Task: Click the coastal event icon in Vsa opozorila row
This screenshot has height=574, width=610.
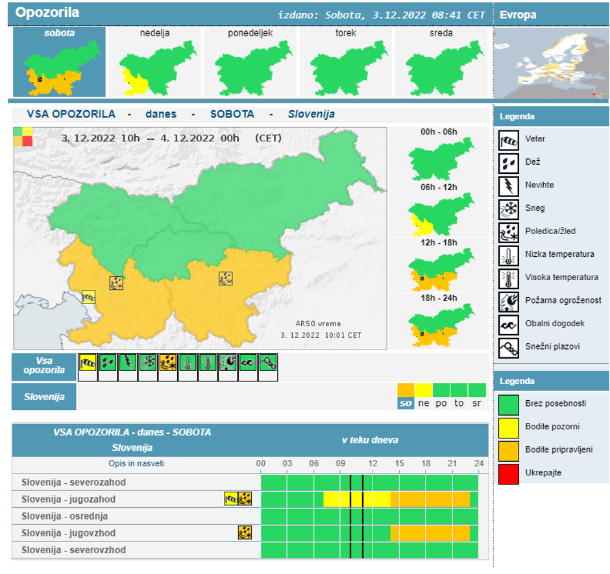Action: coord(248,363)
